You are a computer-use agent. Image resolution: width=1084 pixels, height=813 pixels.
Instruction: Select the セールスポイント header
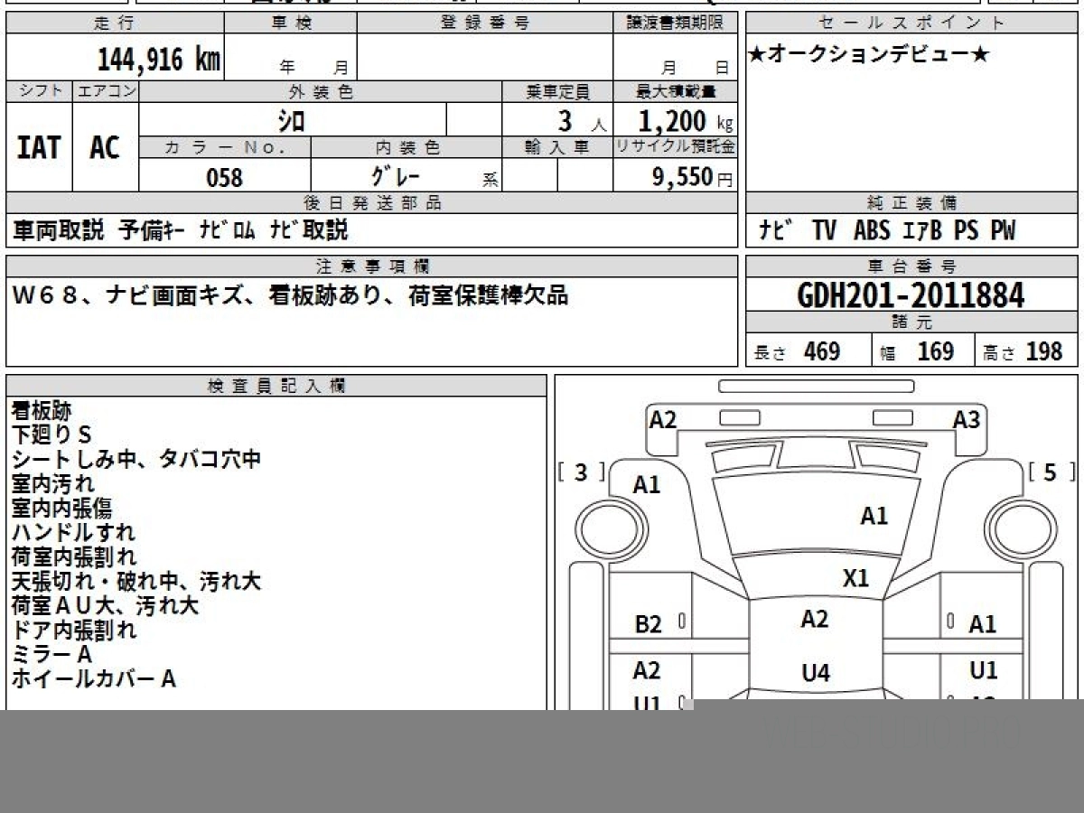[x=912, y=23]
